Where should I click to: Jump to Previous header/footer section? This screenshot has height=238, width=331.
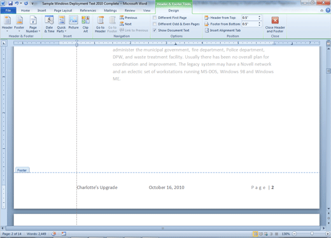[129, 18]
